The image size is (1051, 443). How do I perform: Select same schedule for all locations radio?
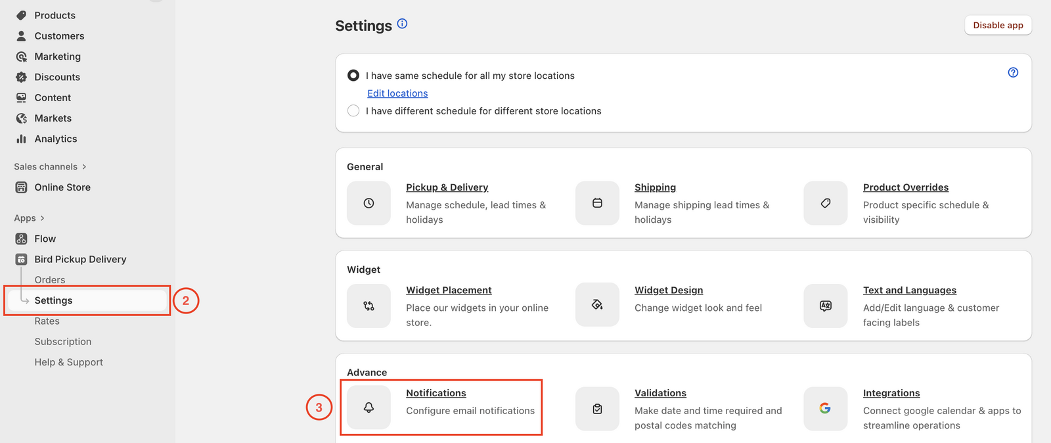point(353,76)
